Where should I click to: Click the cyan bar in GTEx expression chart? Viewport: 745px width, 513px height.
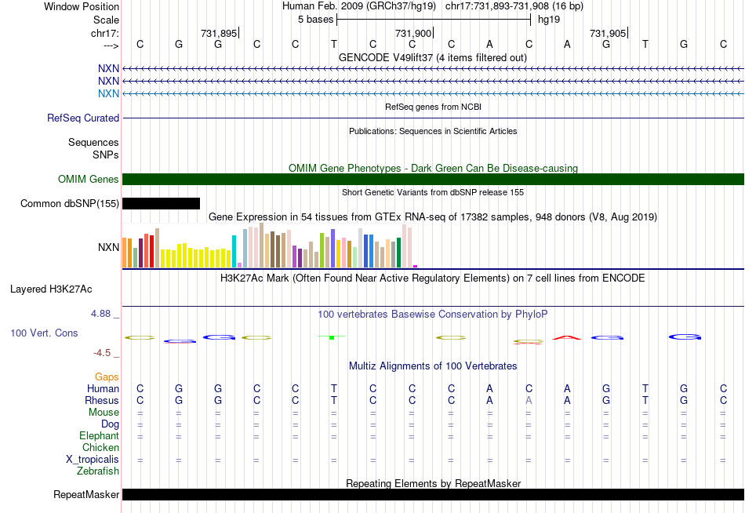click(x=234, y=251)
